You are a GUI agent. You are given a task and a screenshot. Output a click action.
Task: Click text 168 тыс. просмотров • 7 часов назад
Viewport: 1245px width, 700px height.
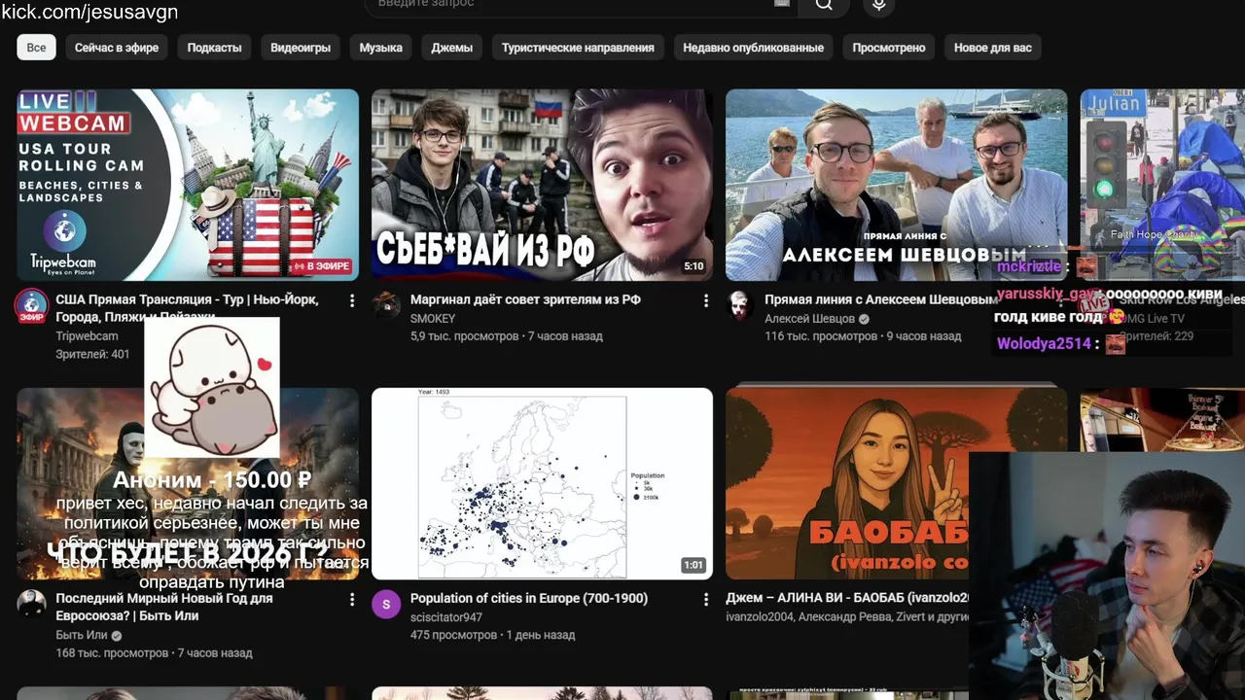154,653
